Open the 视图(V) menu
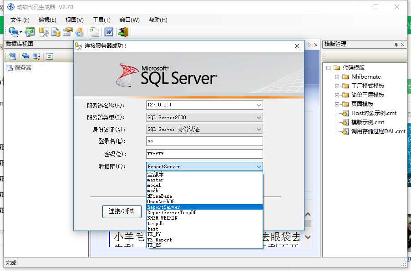Viewport: 411px width, 271px height. [x=75, y=20]
